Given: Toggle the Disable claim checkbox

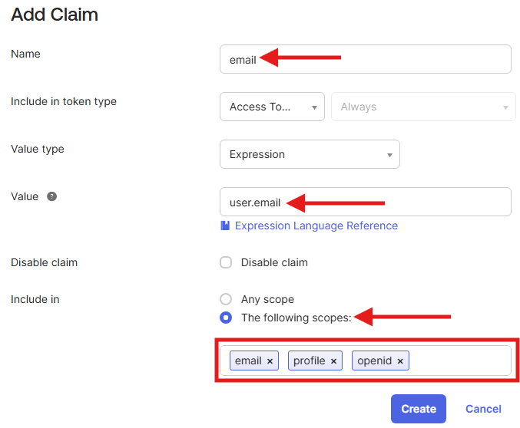Looking at the screenshot, I should (x=226, y=262).
